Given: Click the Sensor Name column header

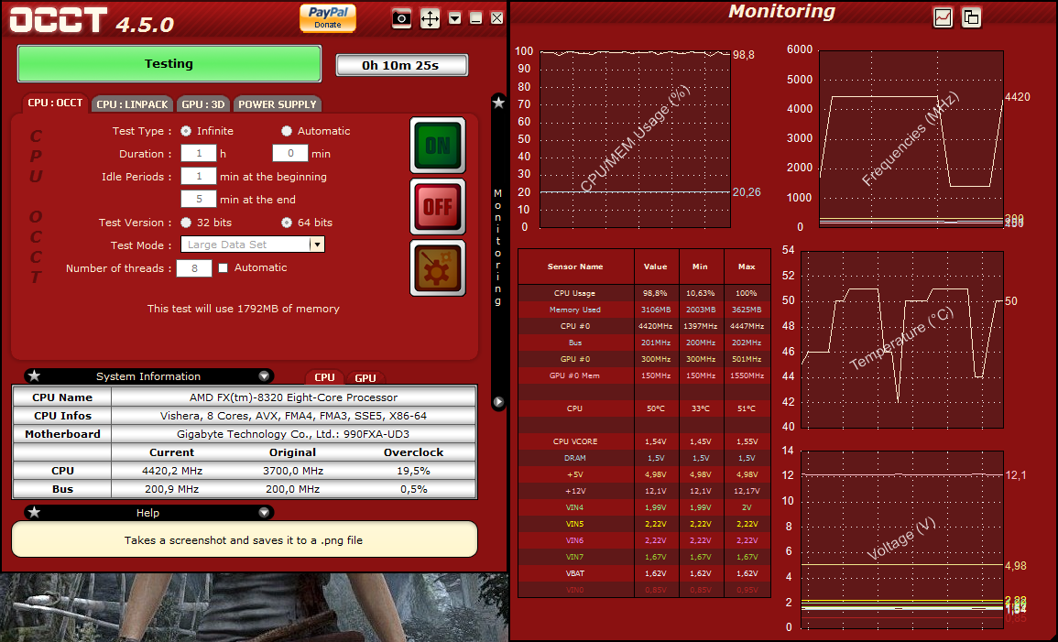Looking at the screenshot, I should [x=575, y=267].
